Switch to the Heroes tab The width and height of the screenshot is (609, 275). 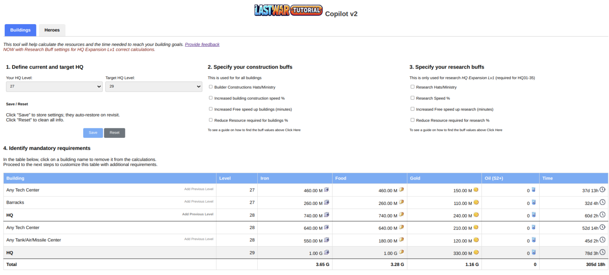[52, 30]
